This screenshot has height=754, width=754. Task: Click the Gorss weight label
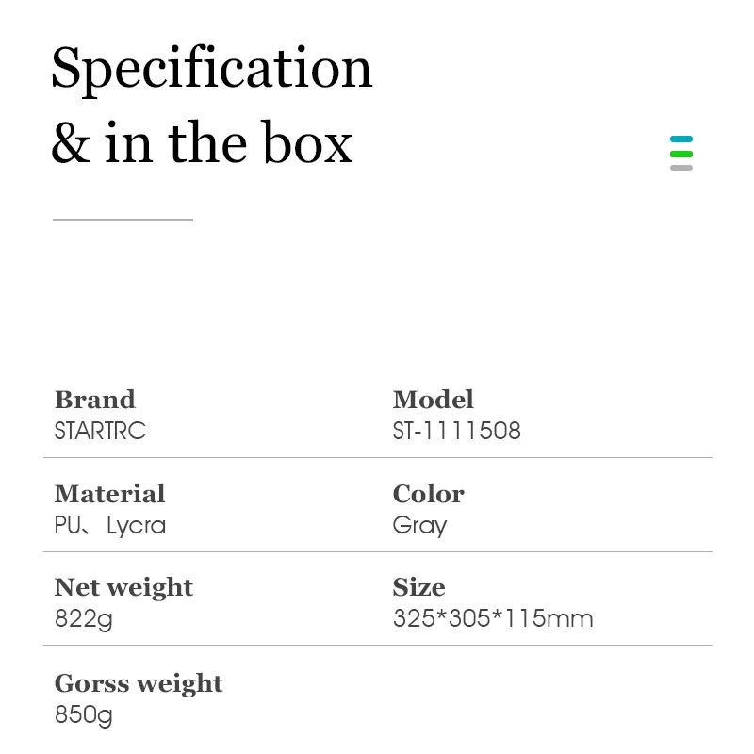(x=139, y=683)
